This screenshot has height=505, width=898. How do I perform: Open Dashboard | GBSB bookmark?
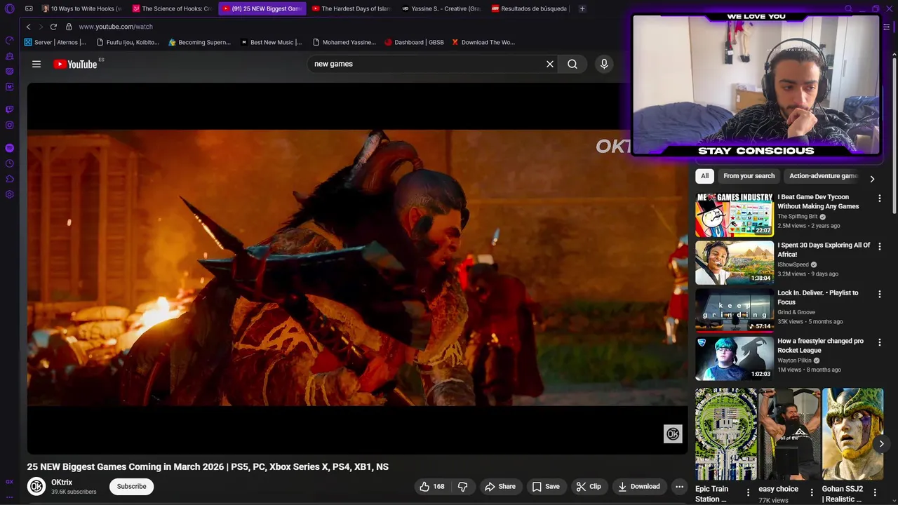[414, 42]
